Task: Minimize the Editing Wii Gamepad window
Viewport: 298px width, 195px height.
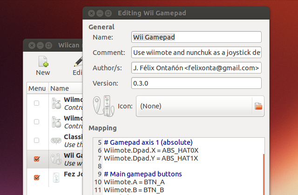Action: click(100, 13)
